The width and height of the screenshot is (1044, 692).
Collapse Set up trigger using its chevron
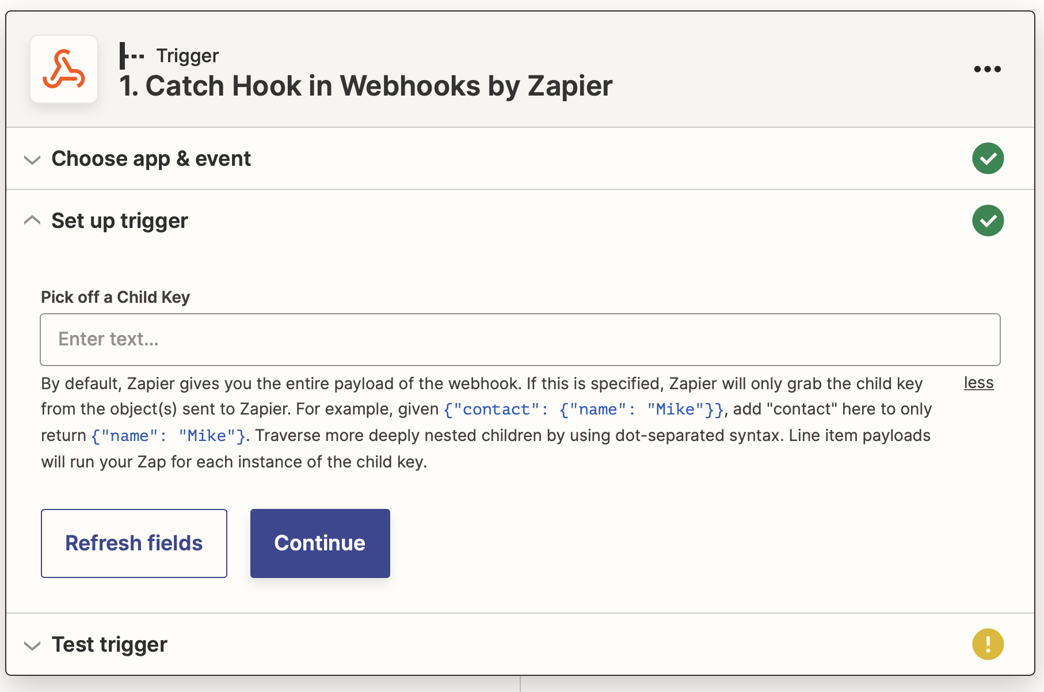point(32,220)
